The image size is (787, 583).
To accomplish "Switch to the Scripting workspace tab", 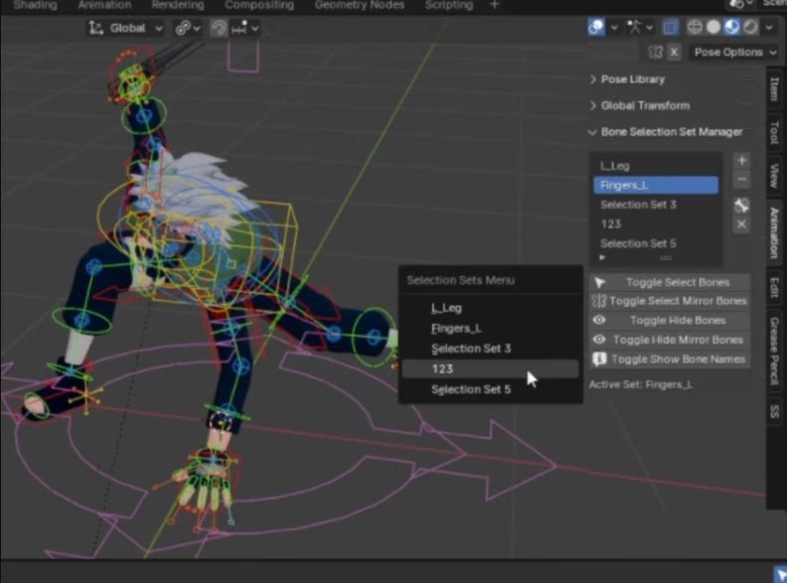I will coord(449,5).
